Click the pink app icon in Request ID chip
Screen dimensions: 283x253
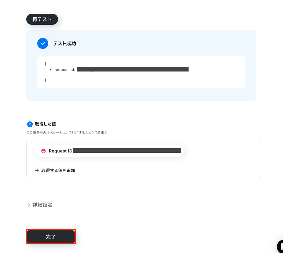click(43, 151)
